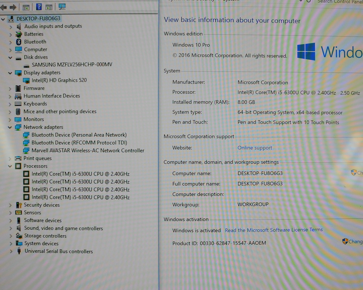
Task: Click the Forward arrow in Device Manager toolbar
Action: click(13, 8)
